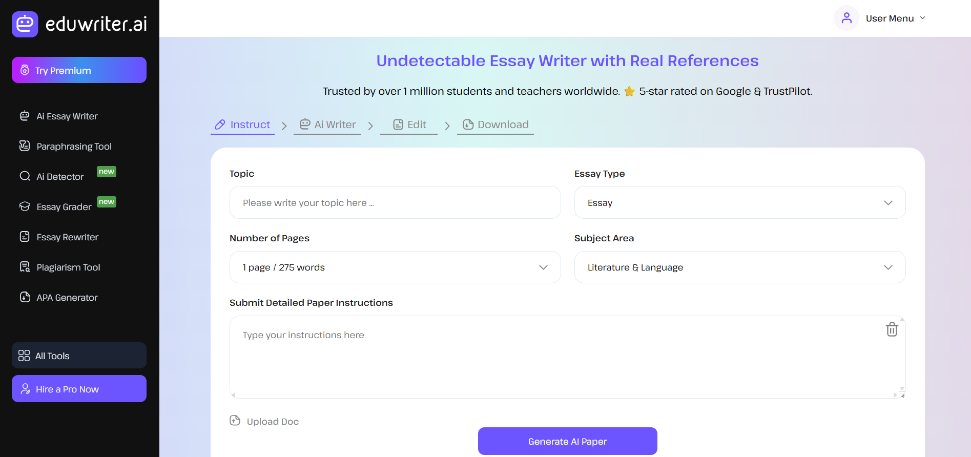Switch to the Ai Writer step tab
The width and height of the screenshot is (971, 457).
tap(328, 124)
